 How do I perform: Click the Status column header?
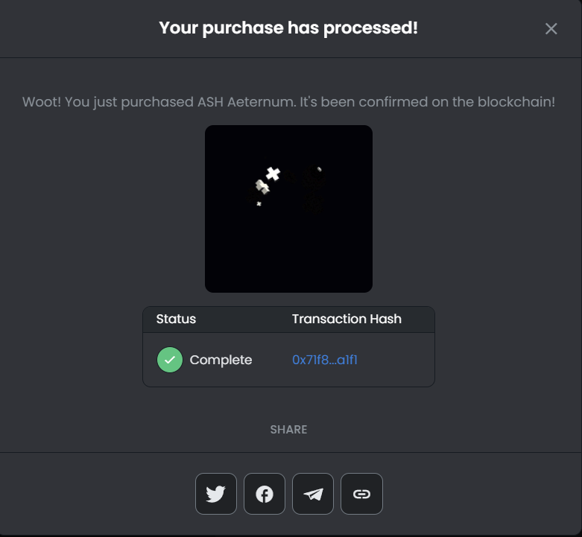(176, 319)
